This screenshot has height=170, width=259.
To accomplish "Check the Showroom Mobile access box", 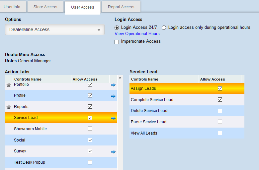I will tap(90, 129).
